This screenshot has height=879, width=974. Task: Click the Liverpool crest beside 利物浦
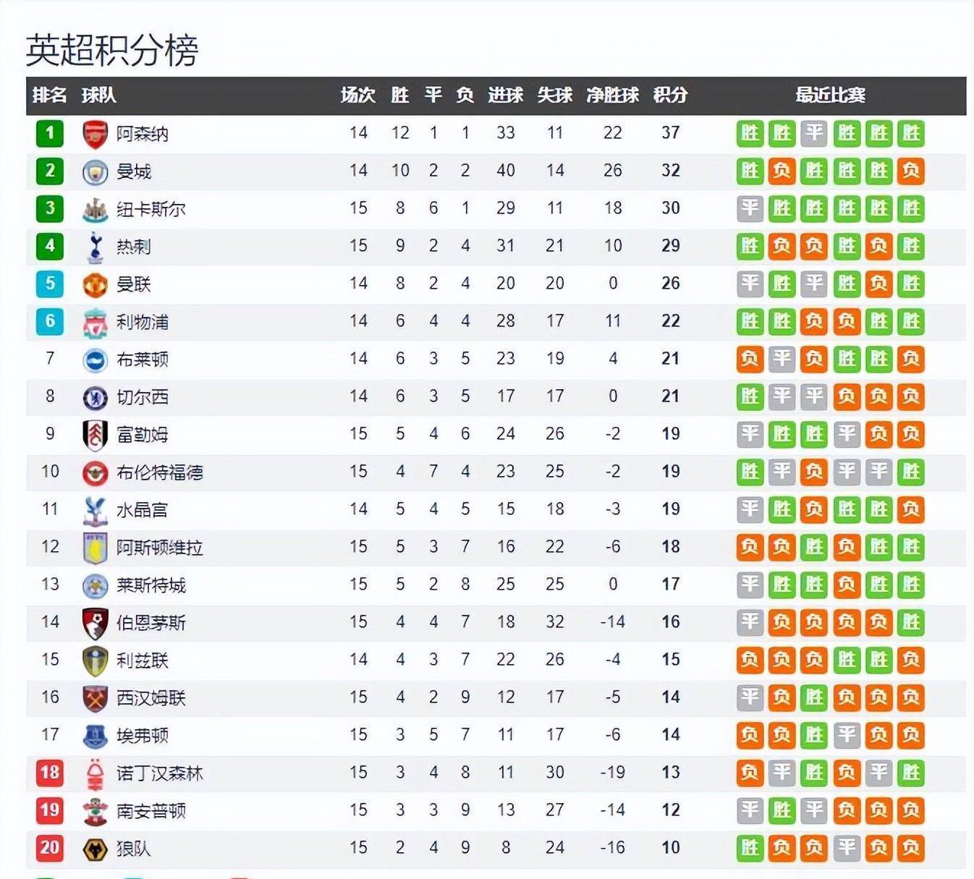coord(95,323)
